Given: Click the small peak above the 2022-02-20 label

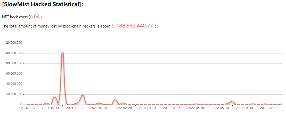Looking at the screenshot, I should click(115, 99).
